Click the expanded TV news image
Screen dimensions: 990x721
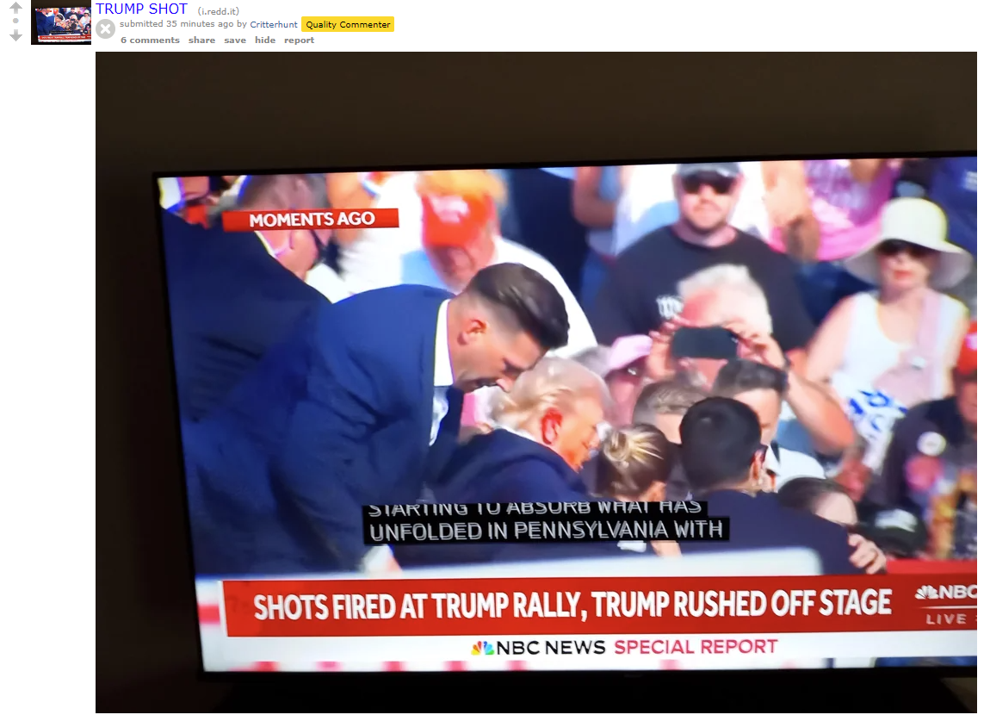[x=536, y=382]
